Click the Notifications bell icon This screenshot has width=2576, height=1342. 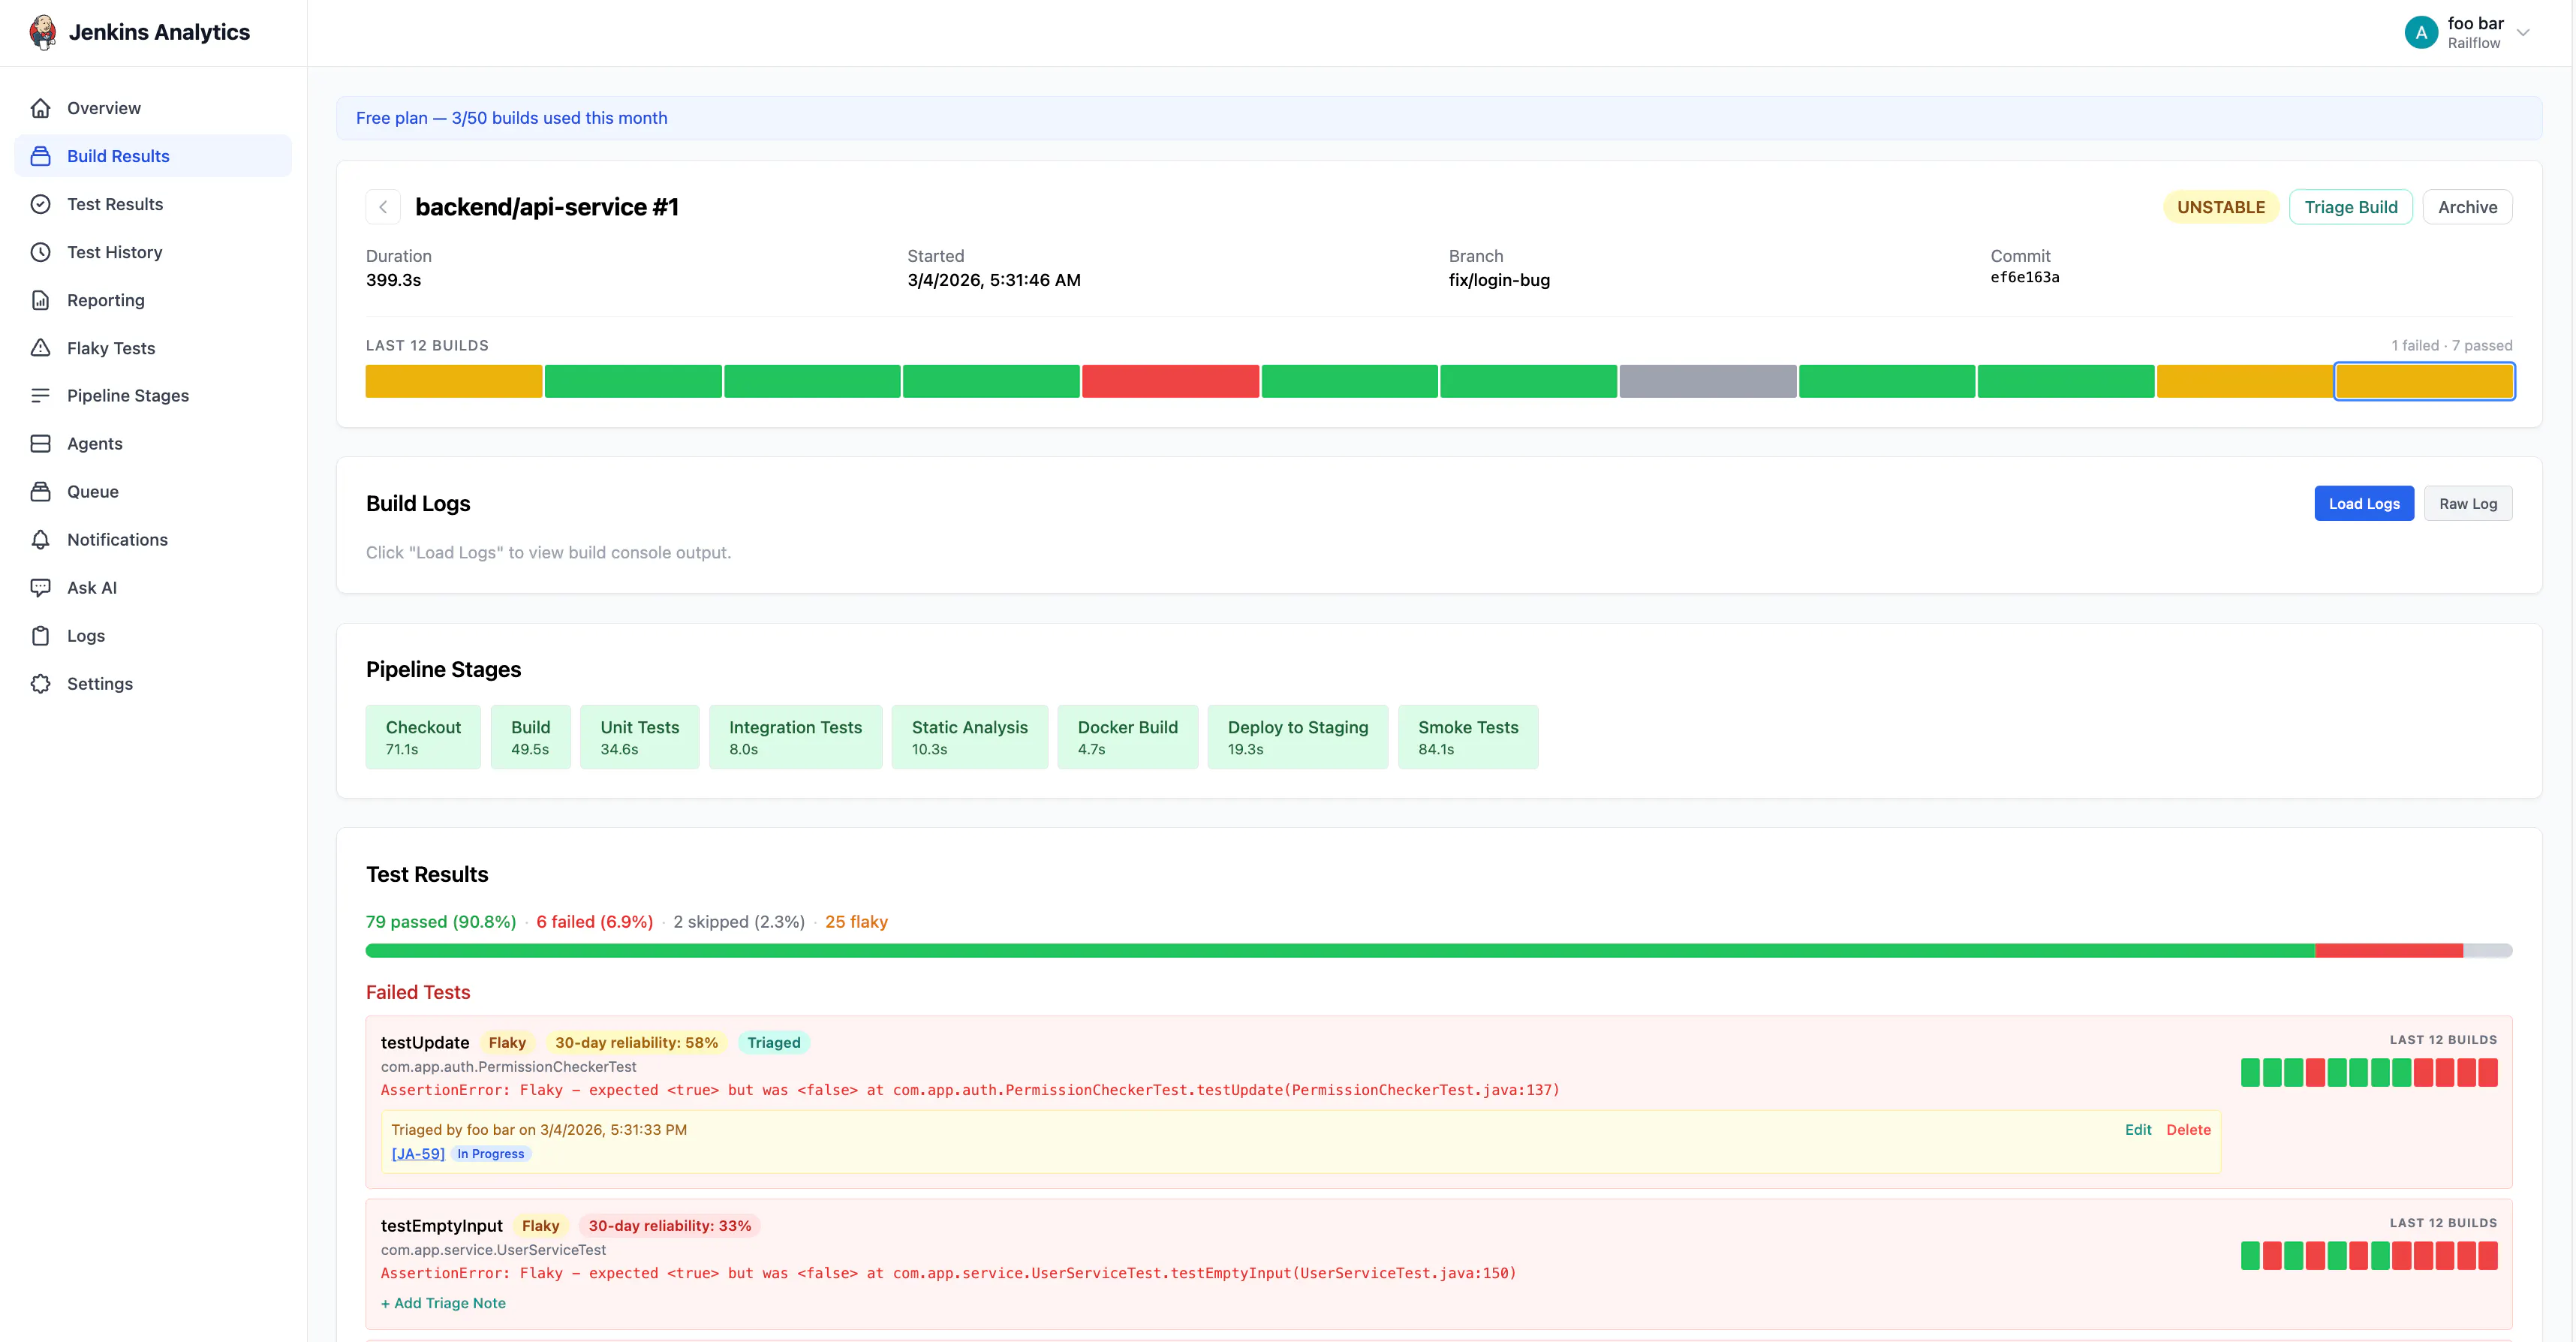coord(40,539)
